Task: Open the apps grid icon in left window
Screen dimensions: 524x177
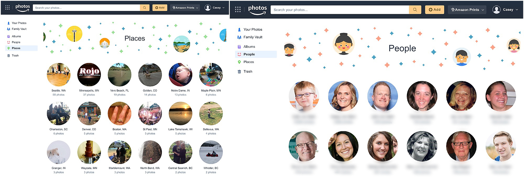Action: [8, 8]
